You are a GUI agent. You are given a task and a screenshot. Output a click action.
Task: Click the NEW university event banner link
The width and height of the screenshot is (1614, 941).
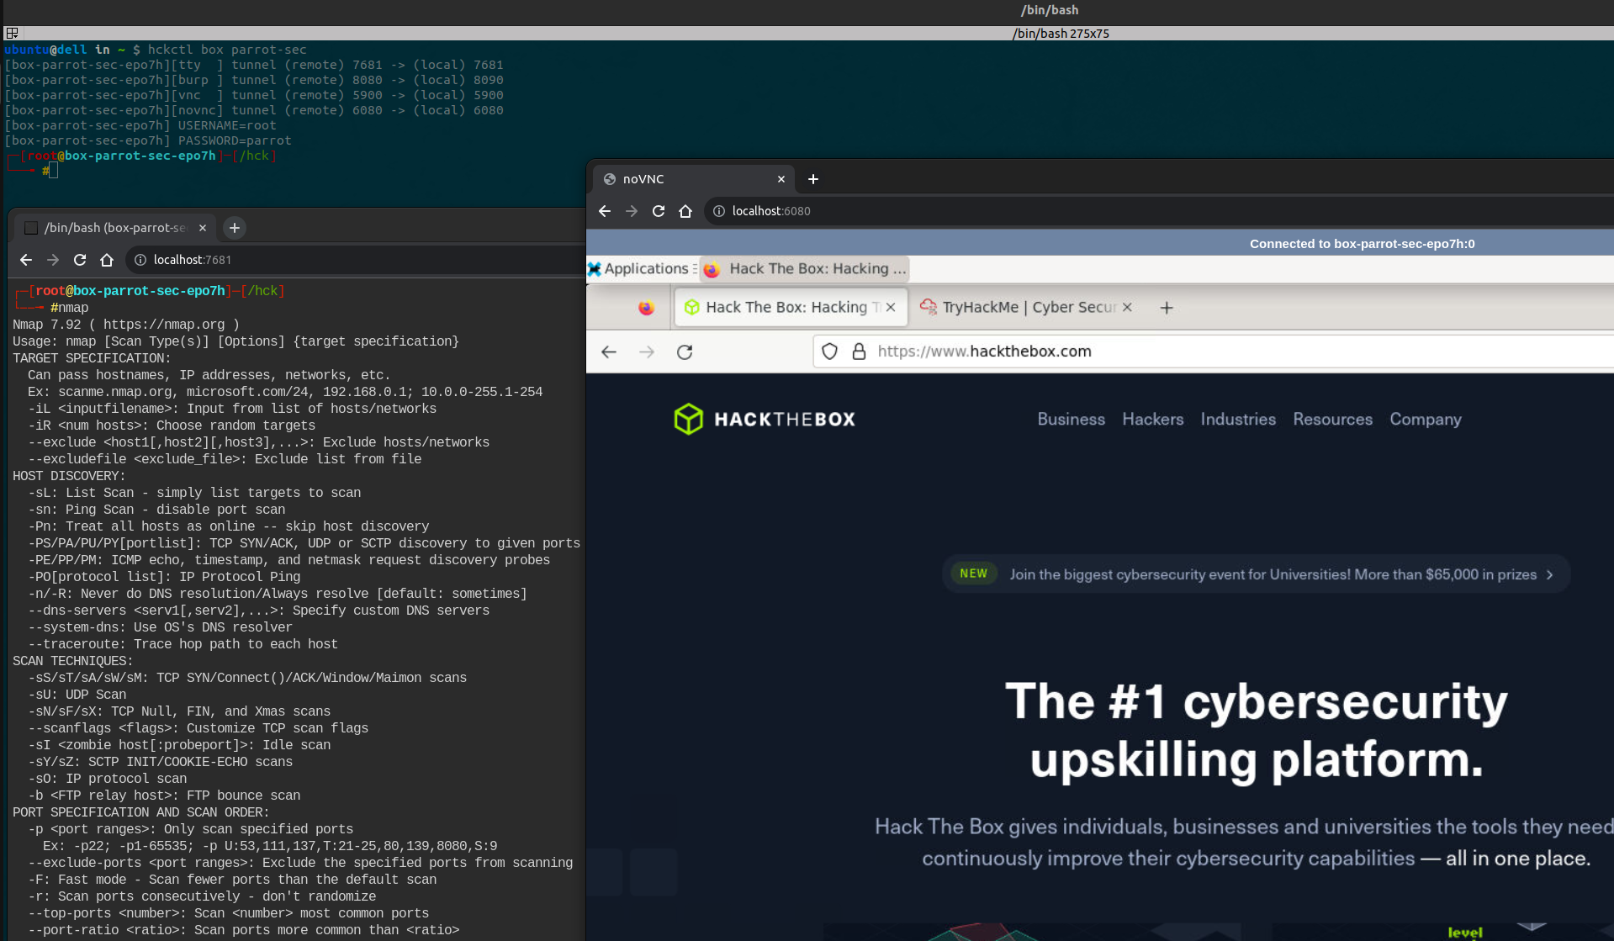coord(1256,574)
